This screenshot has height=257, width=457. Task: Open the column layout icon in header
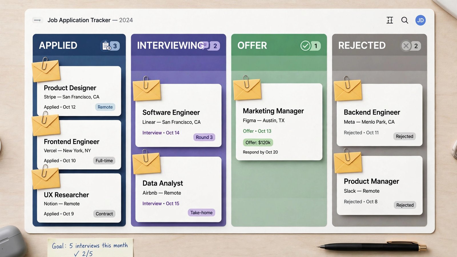(x=390, y=20)
